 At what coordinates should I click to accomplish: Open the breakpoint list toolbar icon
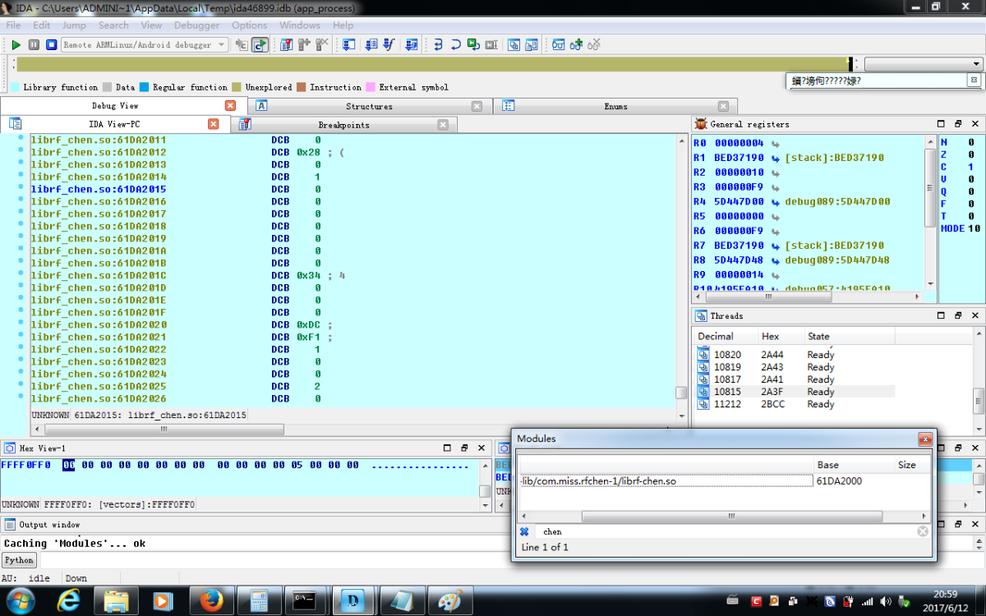click(286, 45)
